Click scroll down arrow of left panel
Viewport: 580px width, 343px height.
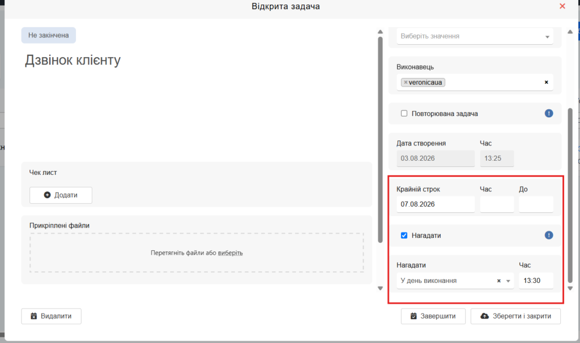tap(380, 288)
